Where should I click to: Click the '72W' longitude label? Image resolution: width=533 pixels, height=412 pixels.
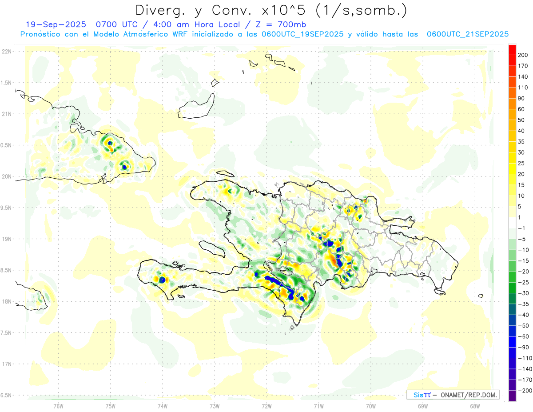[x=266, y=406]
